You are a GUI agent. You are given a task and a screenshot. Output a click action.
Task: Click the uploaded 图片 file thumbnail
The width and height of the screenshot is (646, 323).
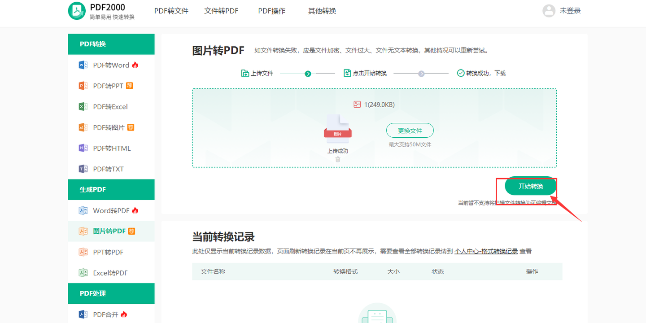[x=338, y=128]
